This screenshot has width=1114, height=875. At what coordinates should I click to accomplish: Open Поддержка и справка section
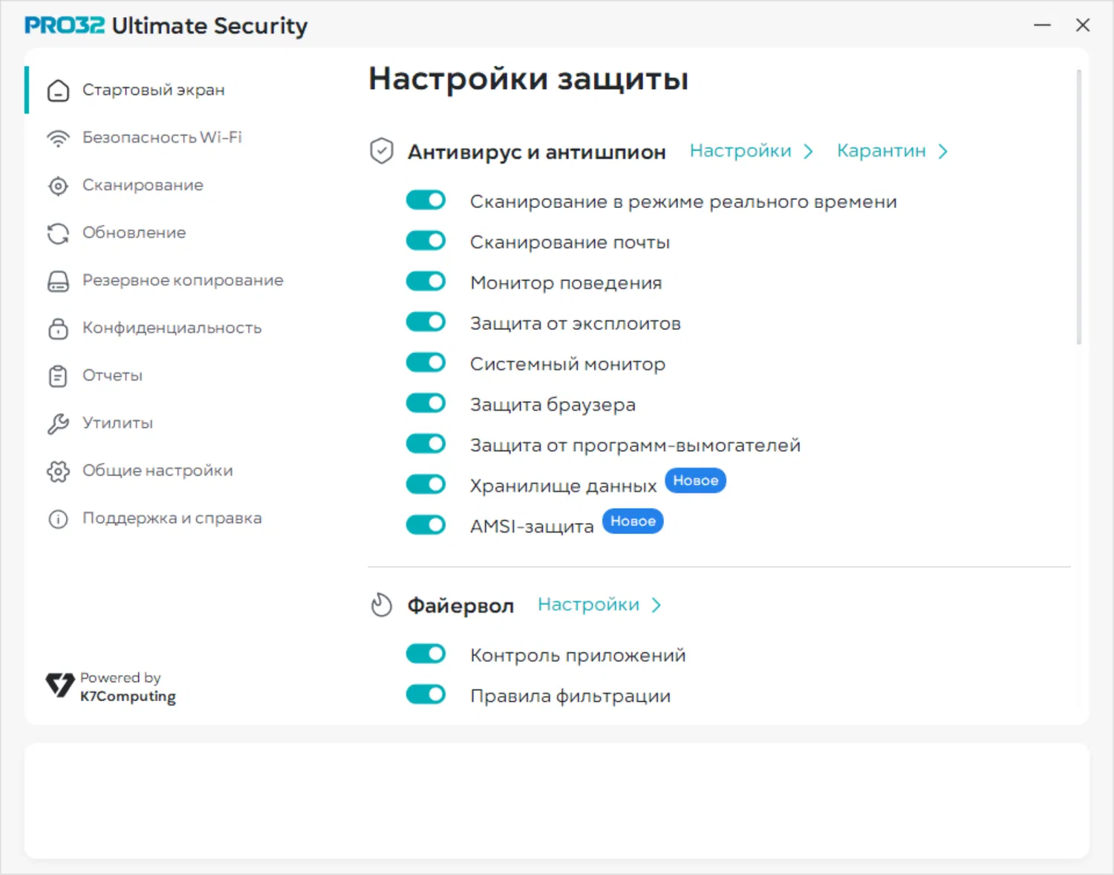(x=172, y=518)
